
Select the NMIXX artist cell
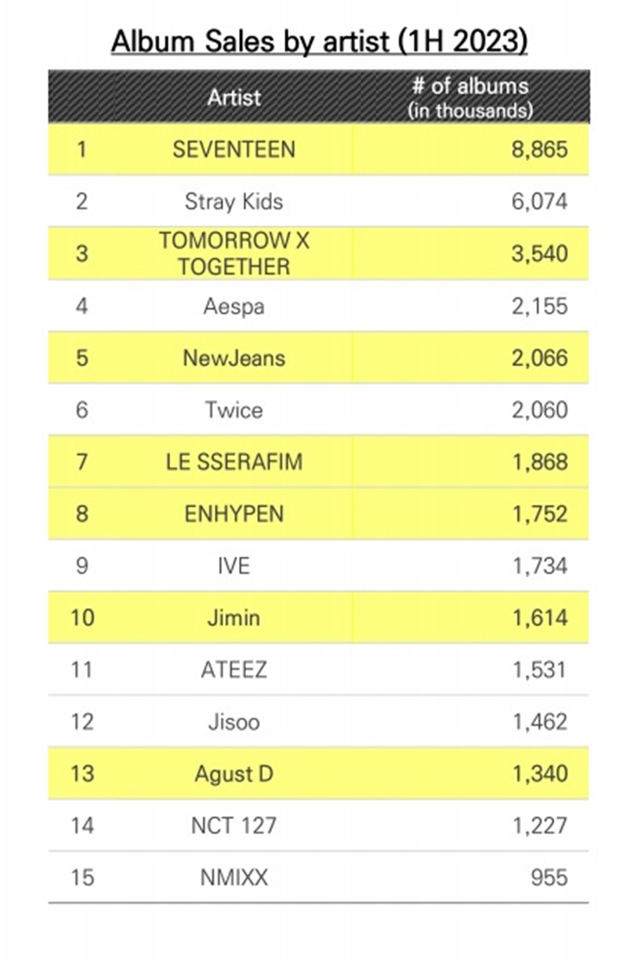click(234, 877)
